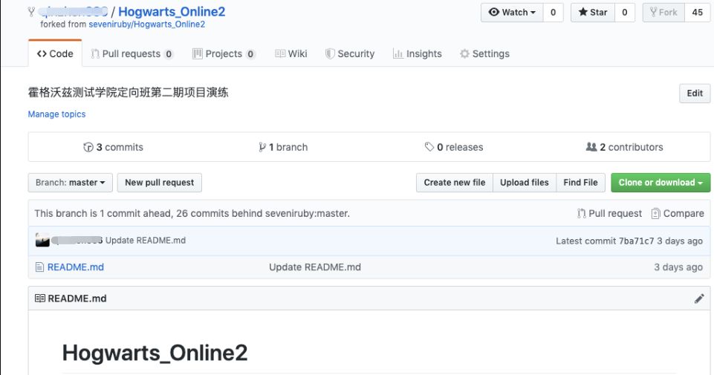714x375 pixels.
Task: Click the bar graph icon on Insights
Action: (x=398, y=53)
